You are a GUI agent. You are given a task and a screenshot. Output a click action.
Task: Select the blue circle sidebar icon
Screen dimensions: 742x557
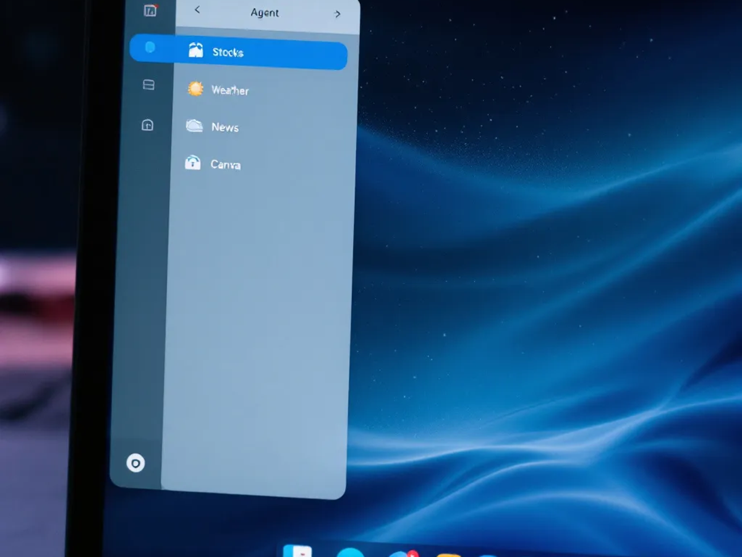pyautogui.click(x=150, y=48)
